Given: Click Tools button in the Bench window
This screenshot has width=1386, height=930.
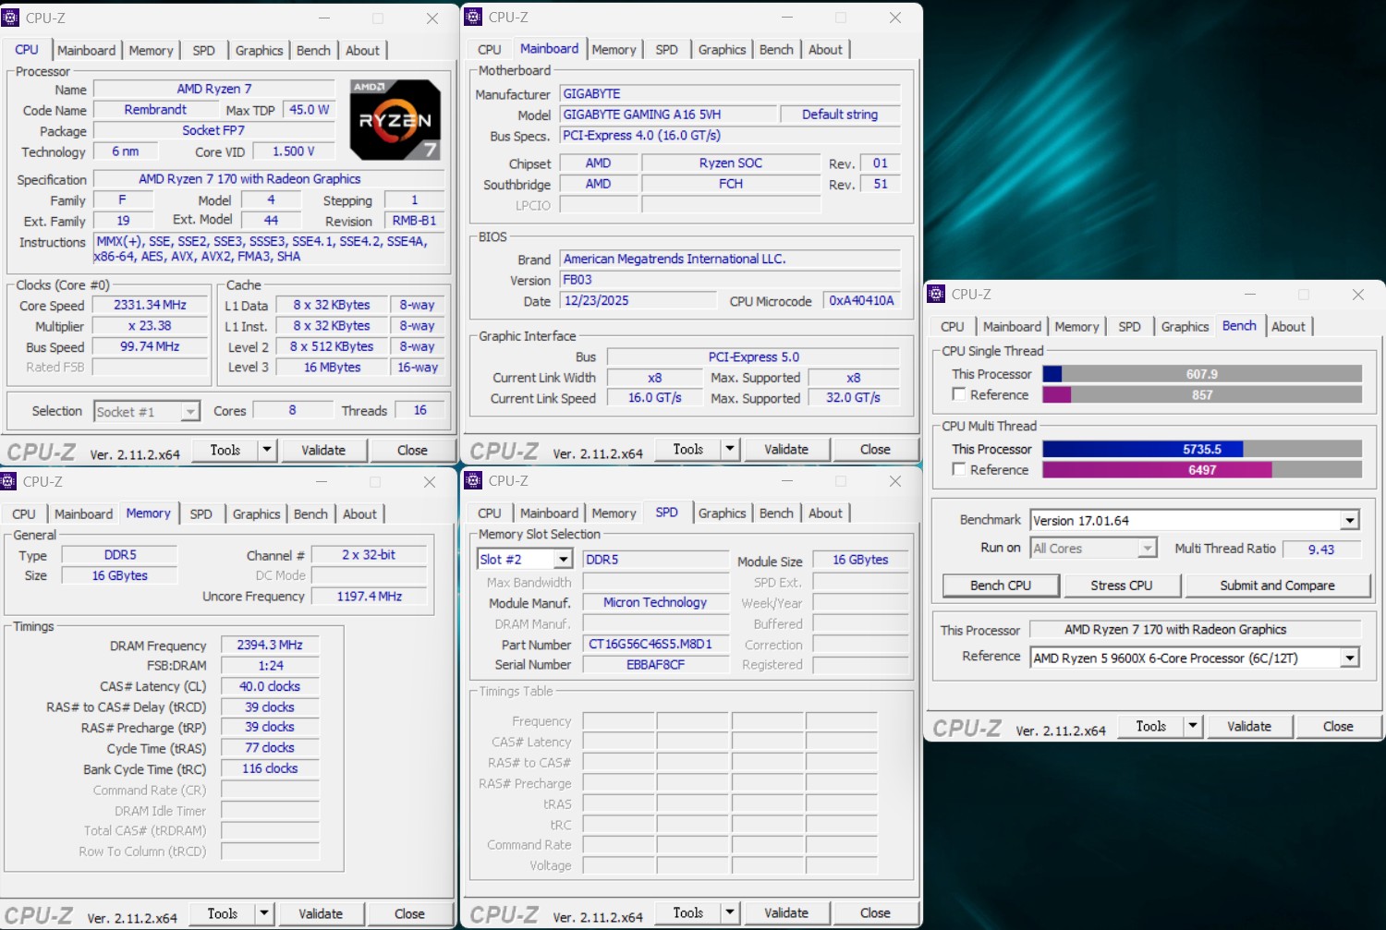Looking at the screenshot, I should point(1151,726).
